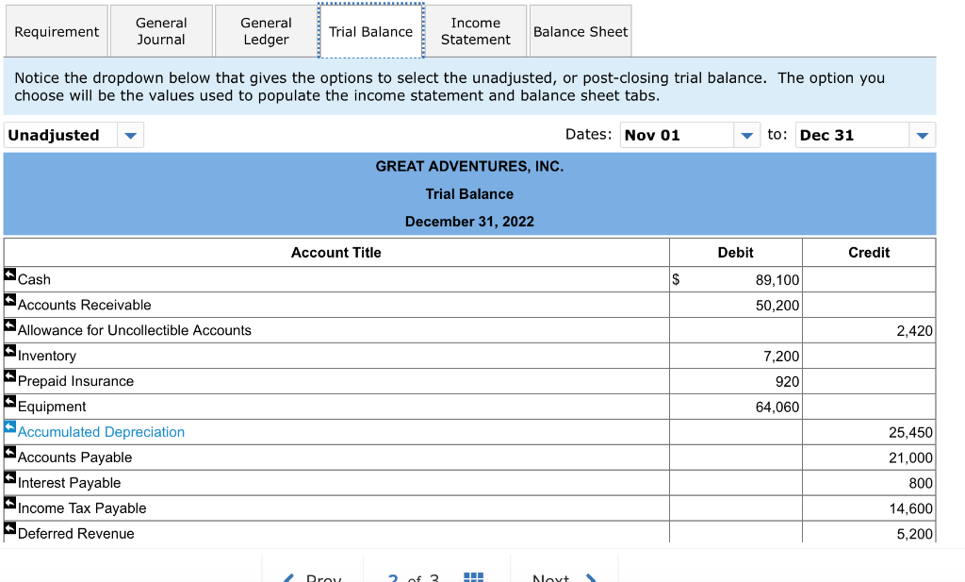Select the Trial Balance tab
965x582 pixels.
371,31
